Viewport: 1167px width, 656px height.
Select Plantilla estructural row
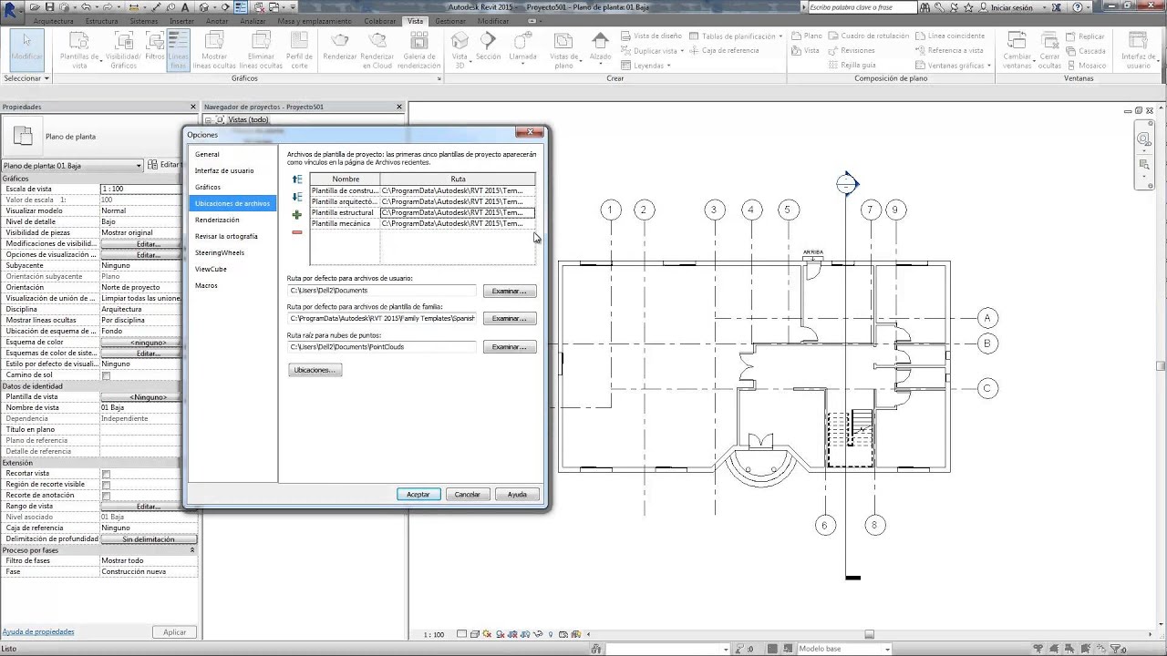point(422,212)
